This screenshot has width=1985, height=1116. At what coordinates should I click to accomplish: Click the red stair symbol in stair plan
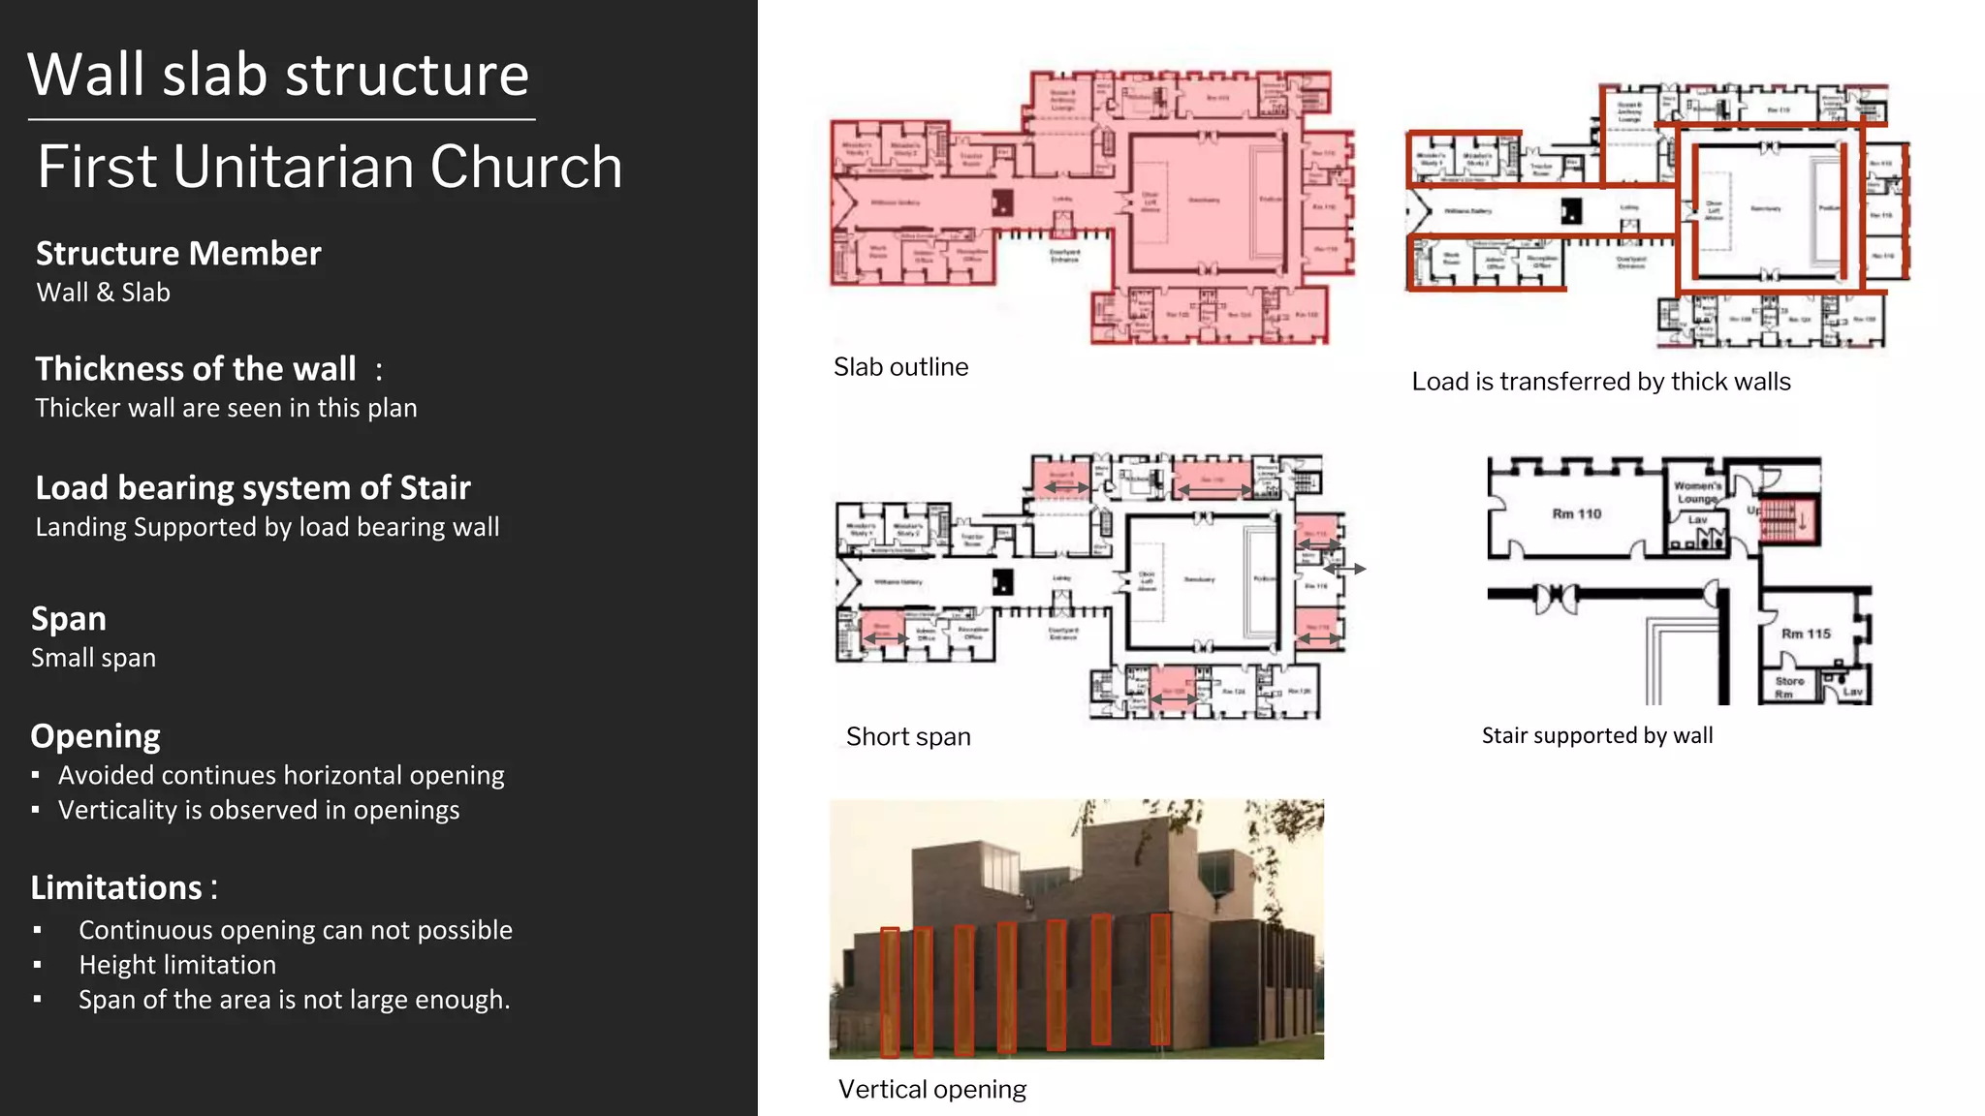1789,520
